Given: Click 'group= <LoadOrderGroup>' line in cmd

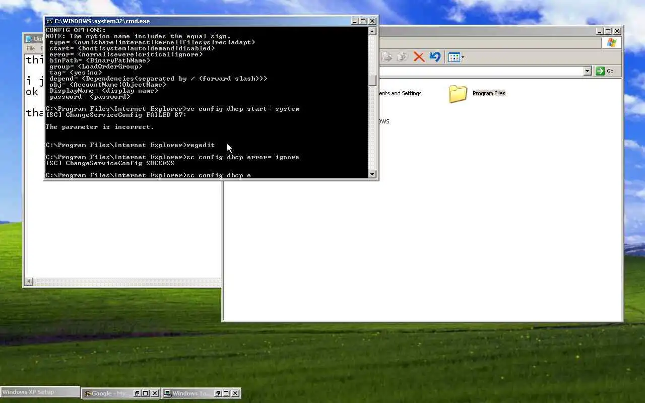Looking at the screenshot, I should coord(96,66).
